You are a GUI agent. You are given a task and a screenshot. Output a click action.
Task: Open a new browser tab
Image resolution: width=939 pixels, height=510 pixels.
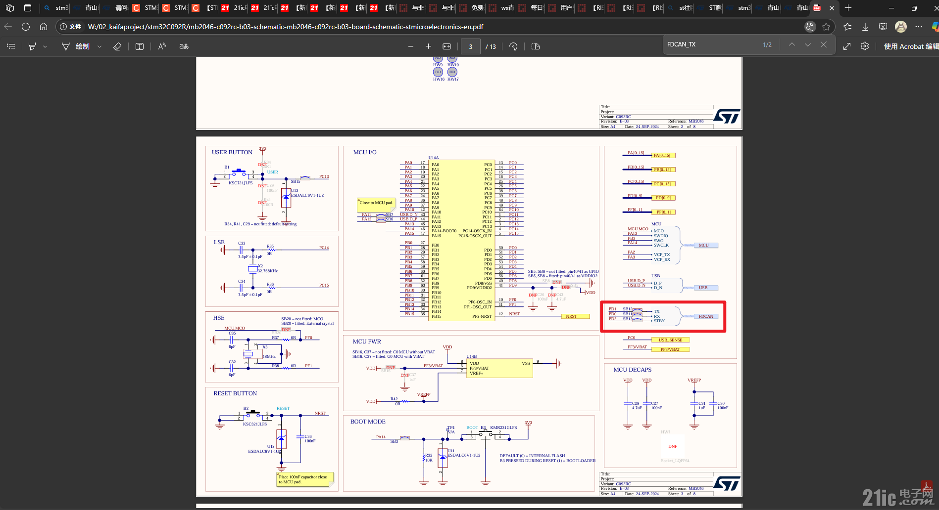848,8
